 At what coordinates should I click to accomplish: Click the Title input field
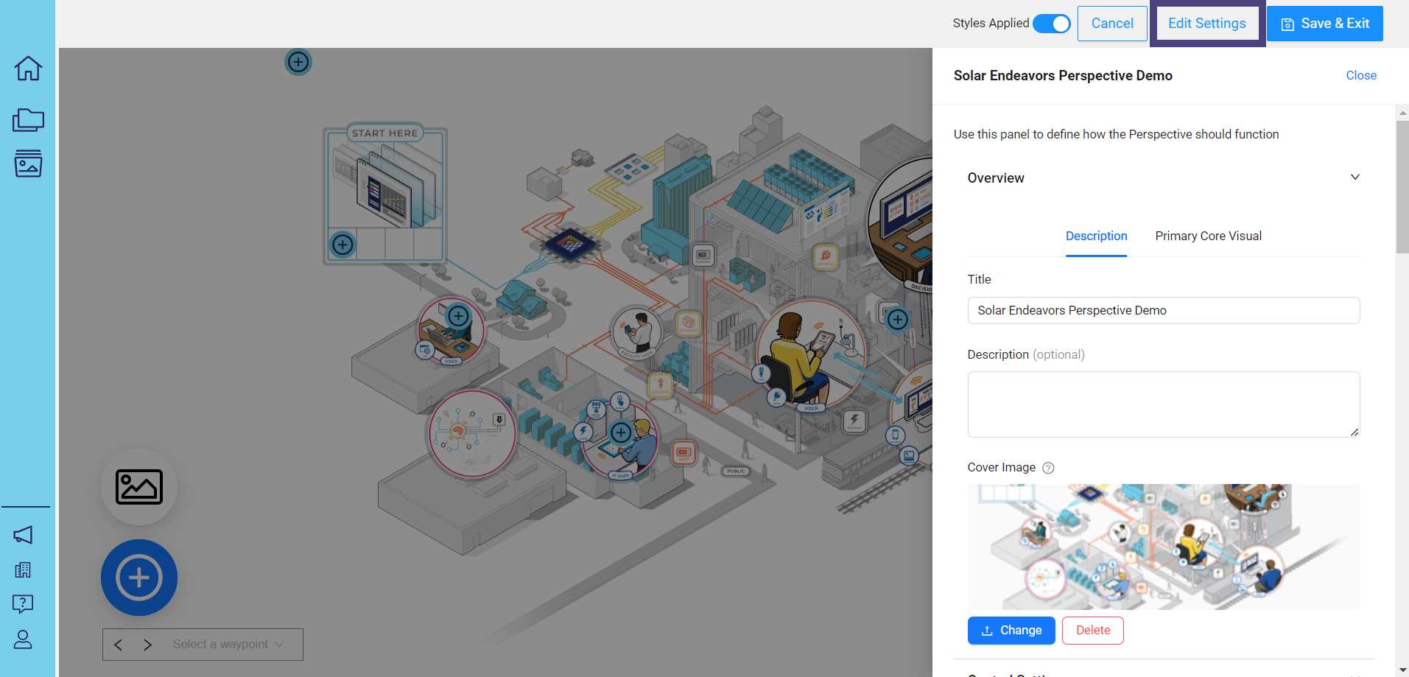pyautogui.click(x=1163, y=310)
